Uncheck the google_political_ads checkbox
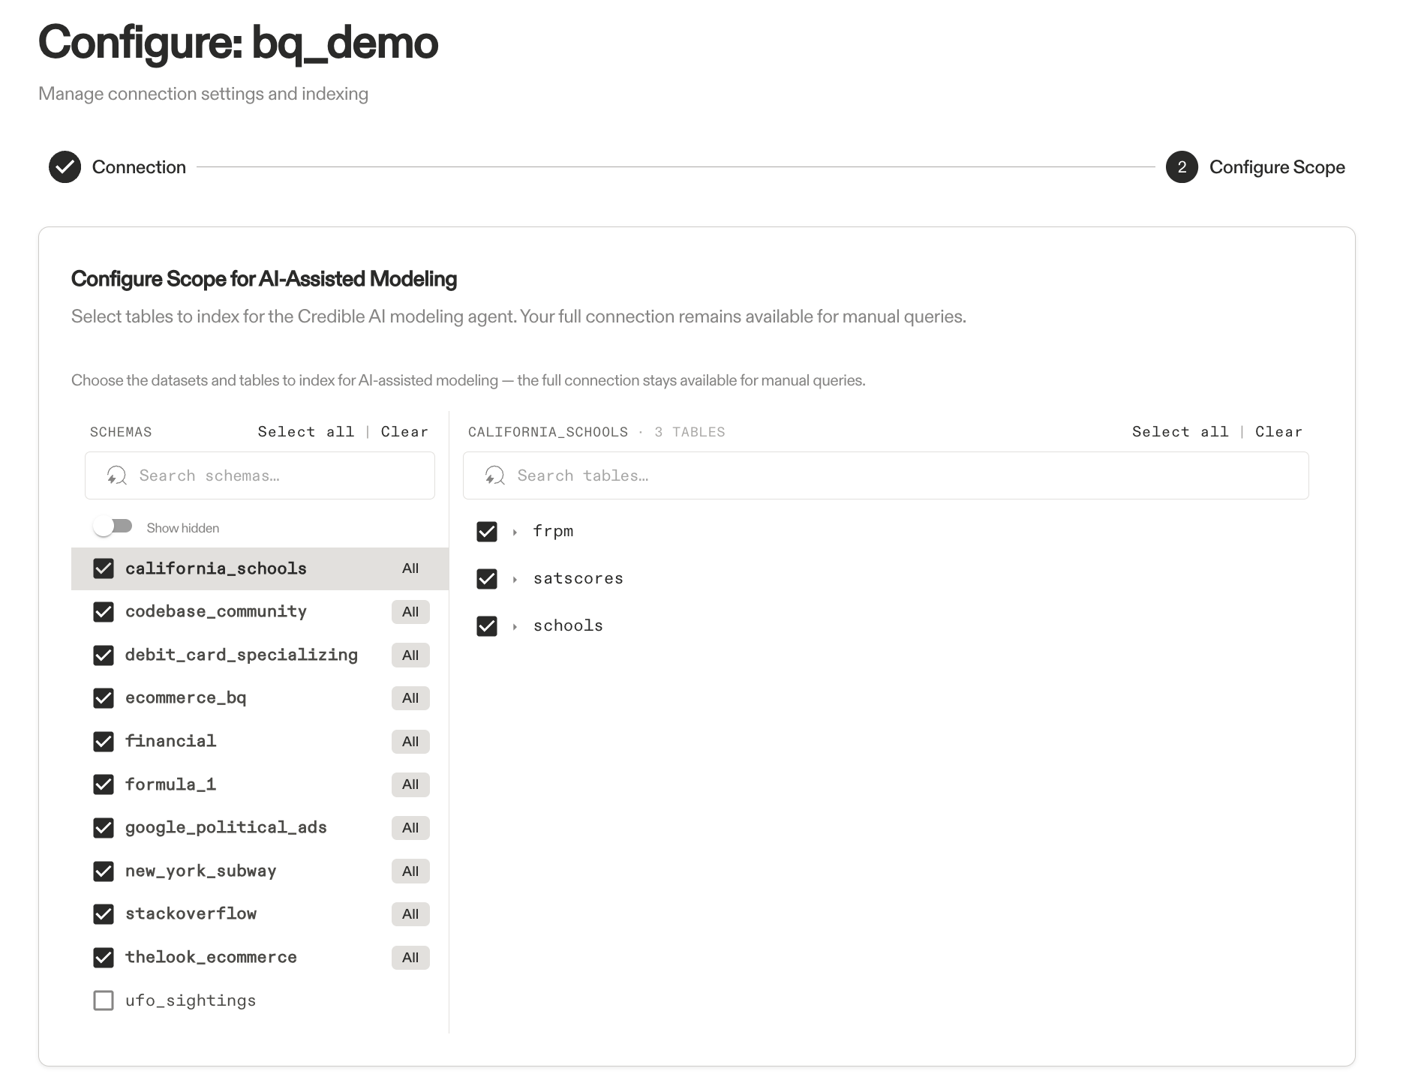This screenshot has height=1092, width=1403. click(x=104, y=828)
